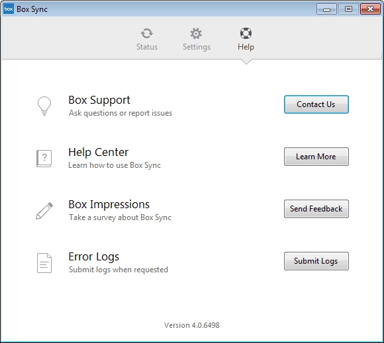
Task: Select the Help lifebuoy icon
Action: point(246,33)
